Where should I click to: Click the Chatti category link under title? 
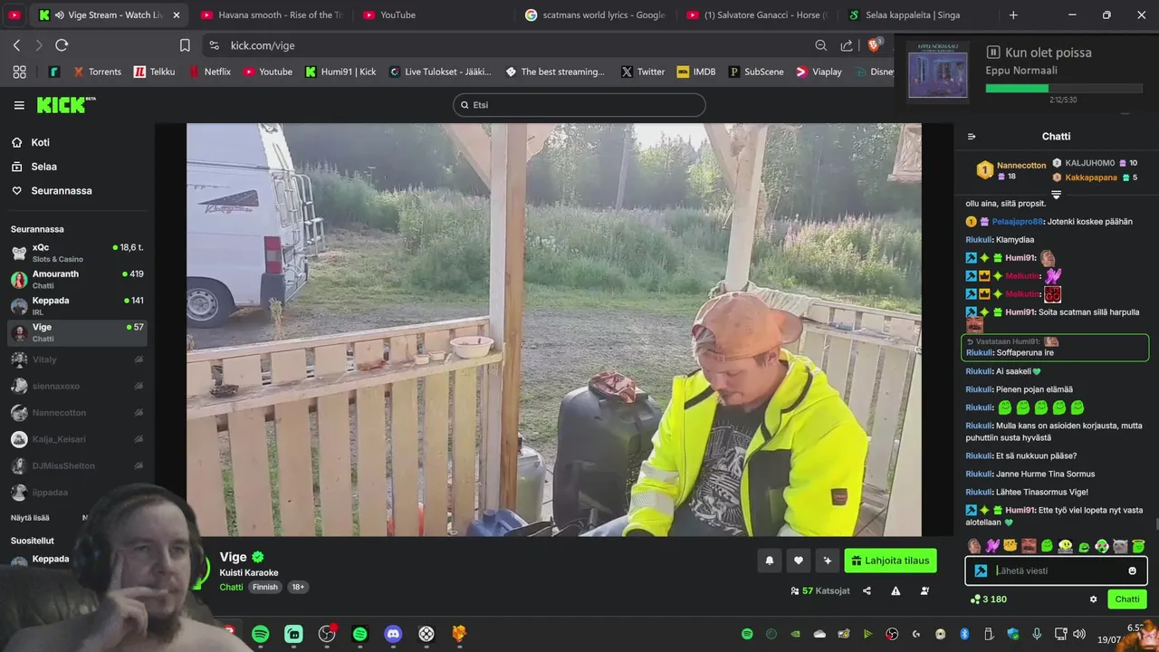[x=231, y=587]
